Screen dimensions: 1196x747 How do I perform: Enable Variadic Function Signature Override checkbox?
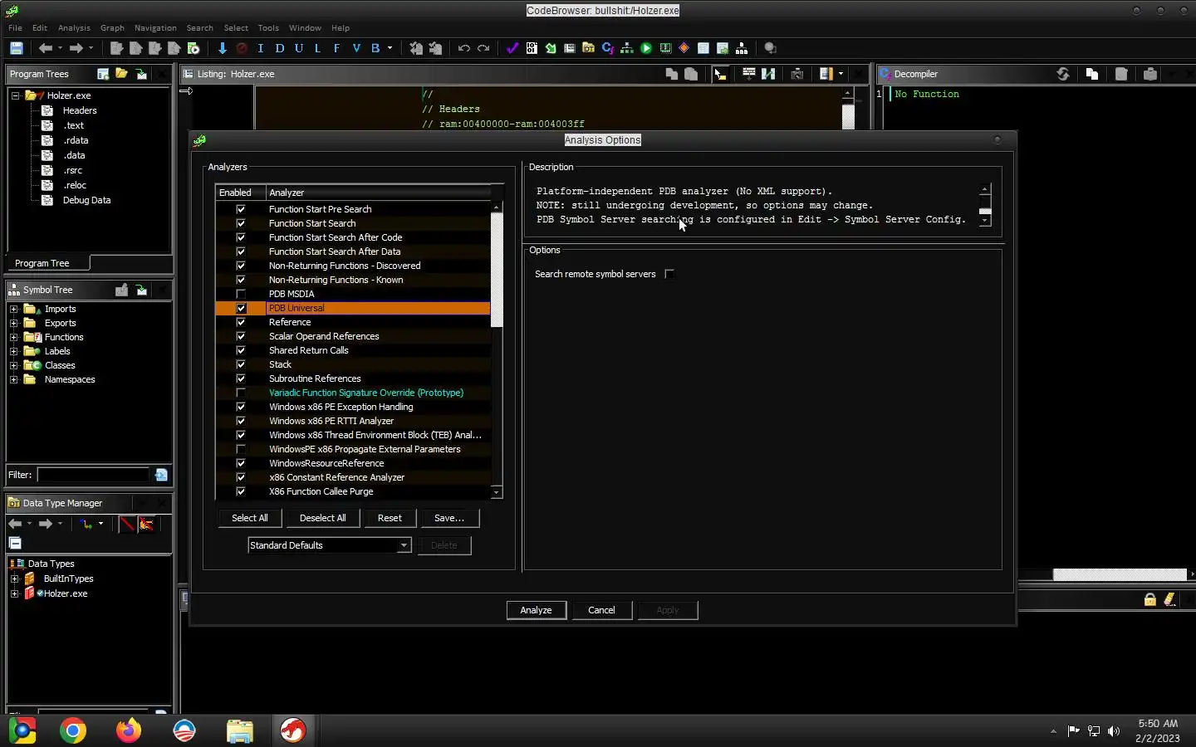coord(241,393)
